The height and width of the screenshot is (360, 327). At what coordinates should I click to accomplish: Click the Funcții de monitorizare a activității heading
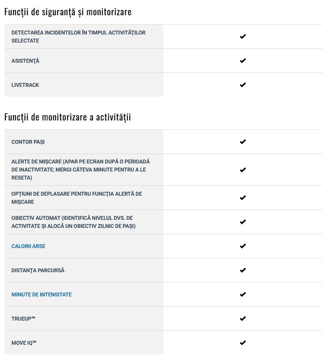click(68, 117)
